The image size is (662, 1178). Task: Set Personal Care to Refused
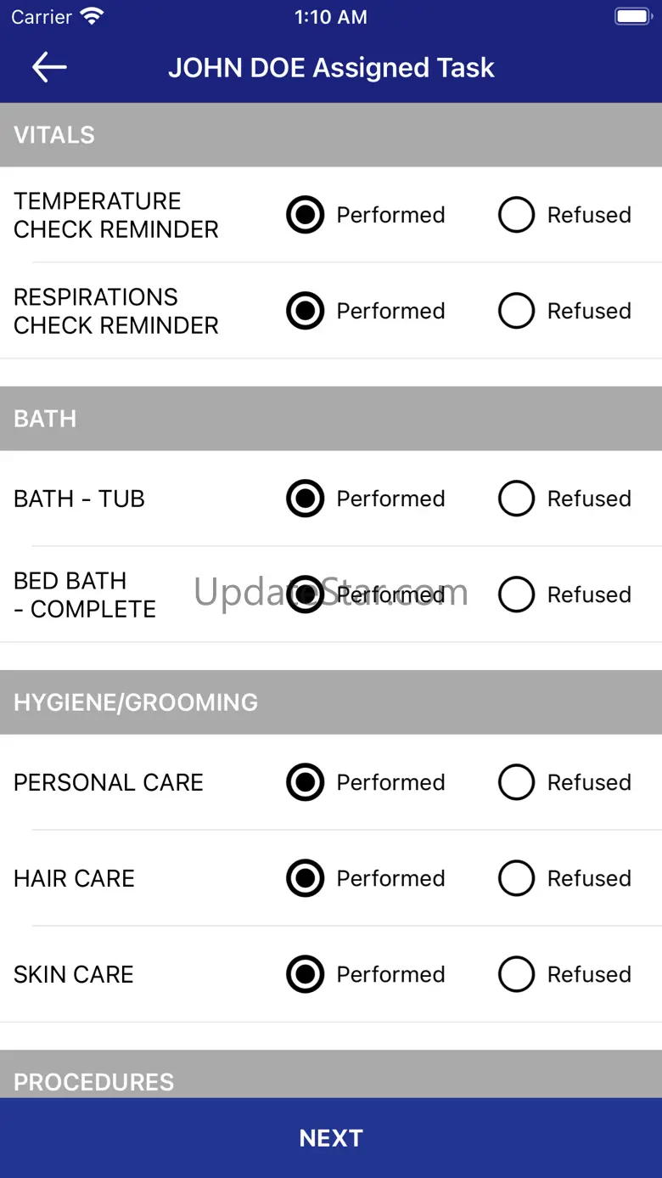tap(516, 782)
